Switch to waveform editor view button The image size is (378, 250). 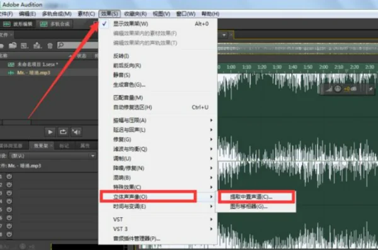click(18, 24)
